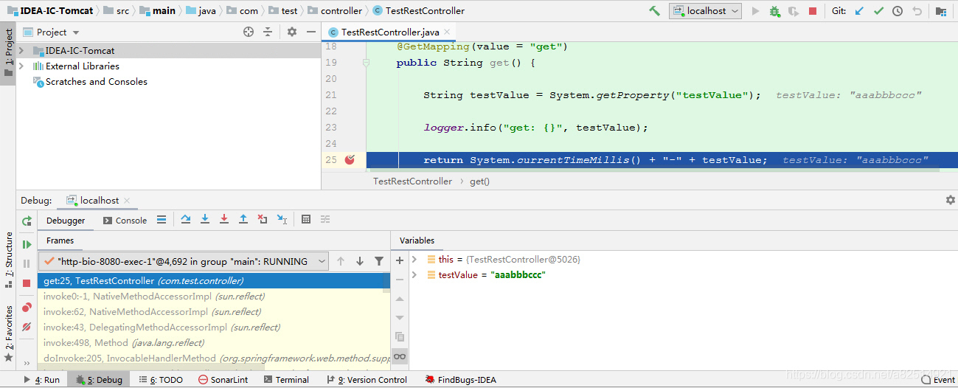Click the Run to Cursor icon
Viewport: 958px width, 388px height.
coord(282,220)
